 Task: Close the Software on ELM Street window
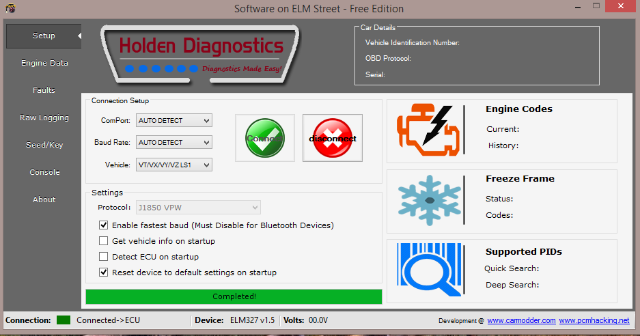620,6
